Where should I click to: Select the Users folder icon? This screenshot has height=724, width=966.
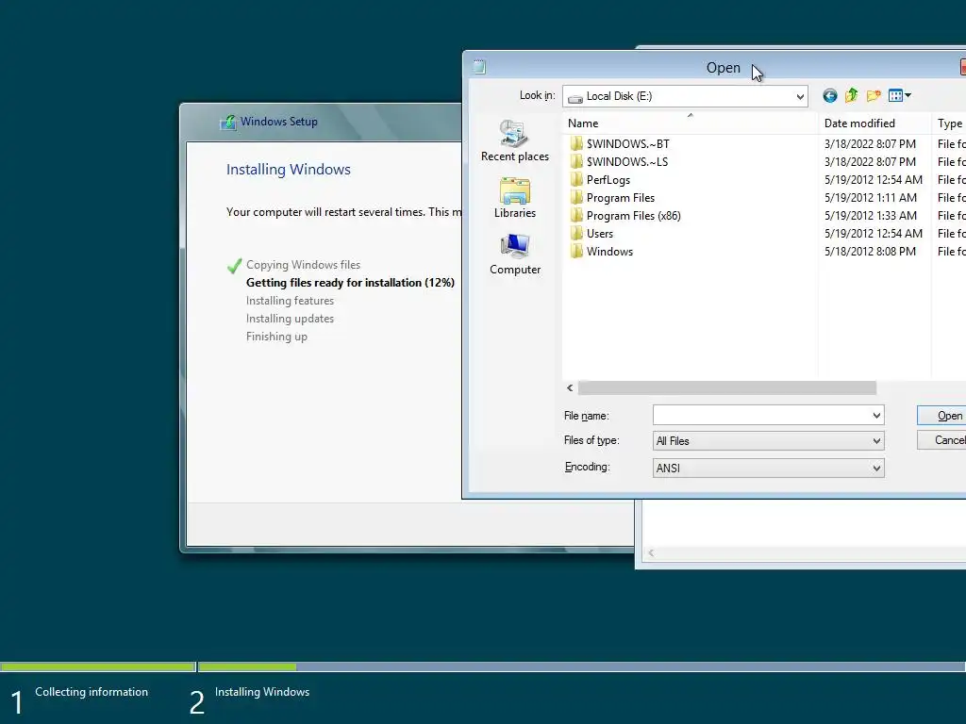[576, 234]
